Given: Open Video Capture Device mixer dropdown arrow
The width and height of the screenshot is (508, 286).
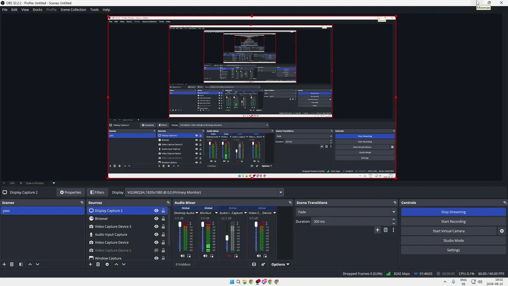Looking at the screenshot, I should 274,213.
